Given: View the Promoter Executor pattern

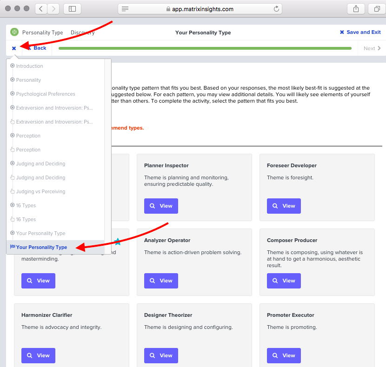Looking at the screenshot, I should pyautogui.click(x=284, y=355).
